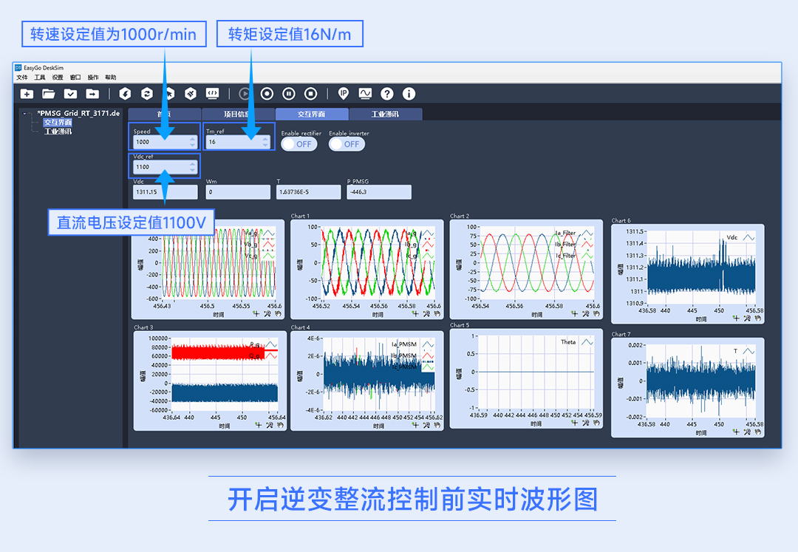Select the pan hand tool in Chart 3
798x552 pixels.
pyautogui.click(x=280, y=426)
